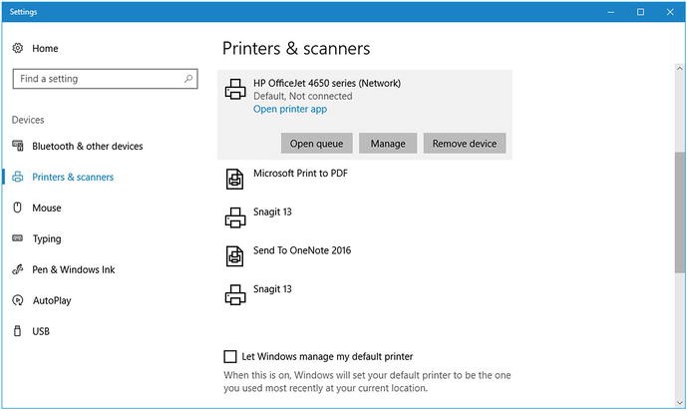Minimize the Settings window

point(611,12)
